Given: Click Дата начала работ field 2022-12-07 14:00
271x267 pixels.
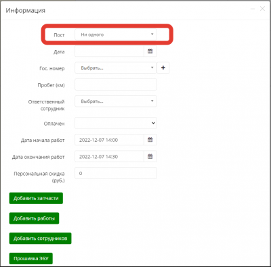Looking at the screenshot, I should [109, 140].
